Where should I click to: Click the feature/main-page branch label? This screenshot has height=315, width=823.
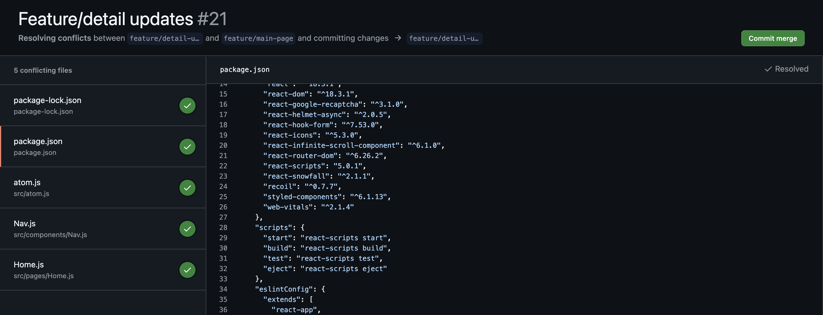258,38
